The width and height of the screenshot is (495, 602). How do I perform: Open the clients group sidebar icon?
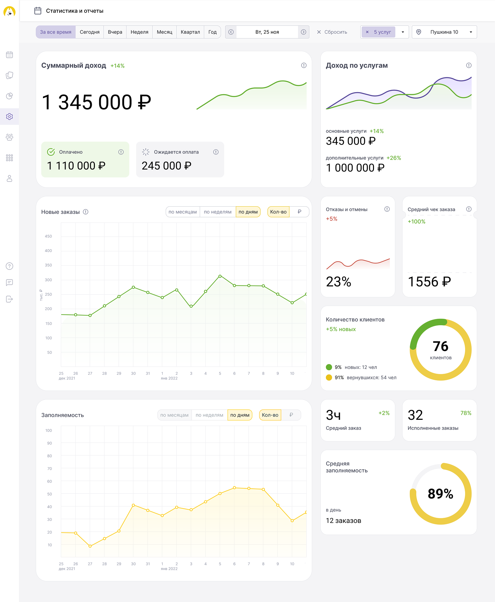click(x=10, y=137)
